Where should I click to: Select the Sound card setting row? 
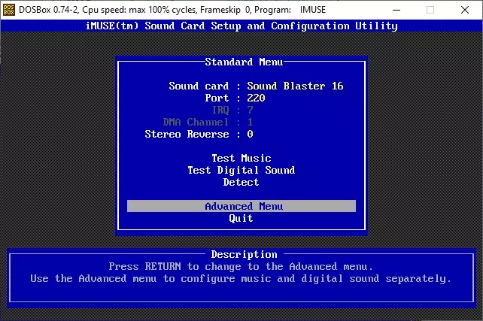coord(256,86)
